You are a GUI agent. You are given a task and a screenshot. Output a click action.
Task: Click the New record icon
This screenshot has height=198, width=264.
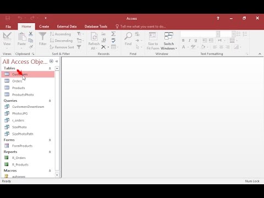tap(103, 34)
